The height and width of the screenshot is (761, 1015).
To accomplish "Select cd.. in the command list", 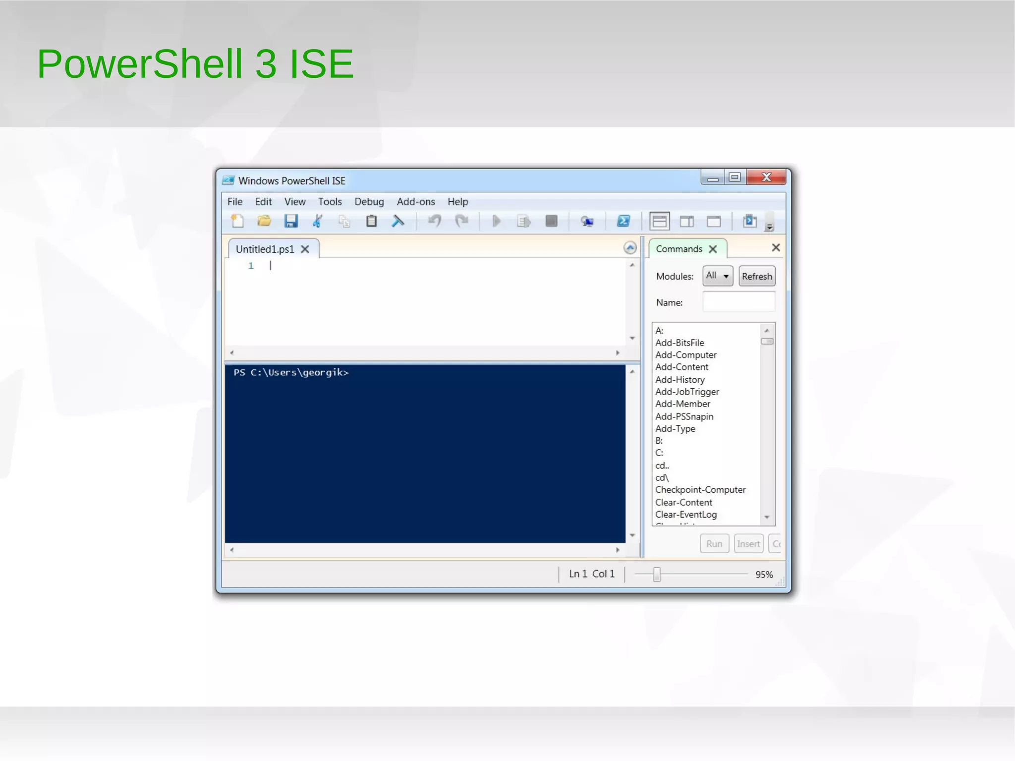I will [662, 466].
